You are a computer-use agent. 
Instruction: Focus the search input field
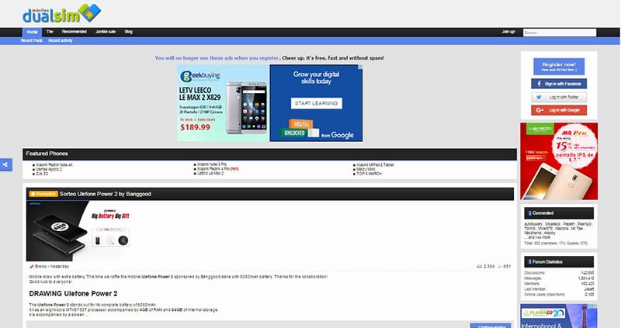(559, 33)
